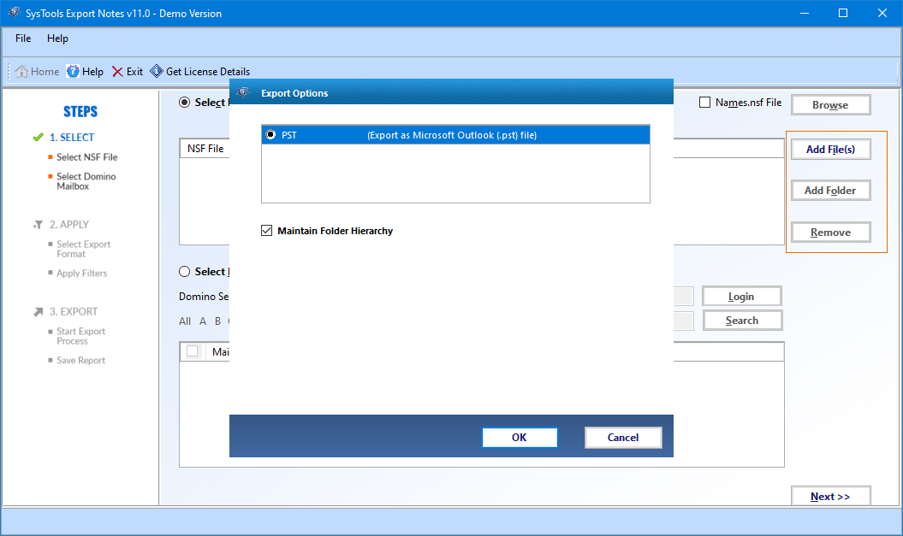The height and width of the screenshot is (536, 903).
Task: Click the red Exit X icon
Action: click(x=117, y=71)
